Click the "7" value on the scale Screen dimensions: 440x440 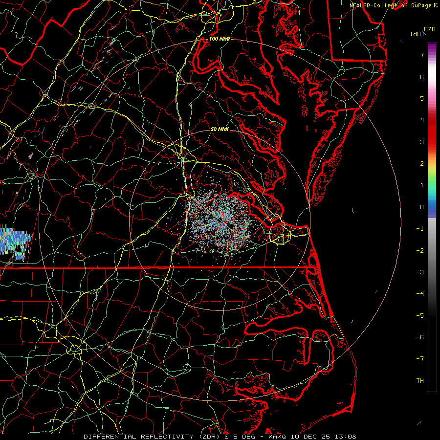pyautogui.click(x=422, y=55)
